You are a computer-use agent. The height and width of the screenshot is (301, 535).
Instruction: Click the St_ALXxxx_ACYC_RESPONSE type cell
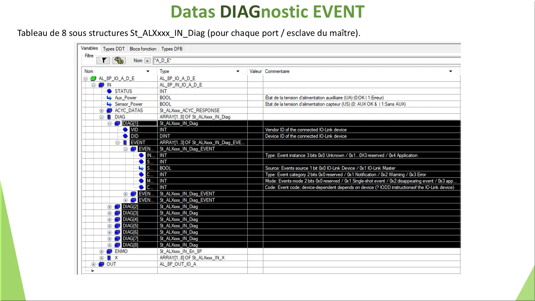click(202, 110)
